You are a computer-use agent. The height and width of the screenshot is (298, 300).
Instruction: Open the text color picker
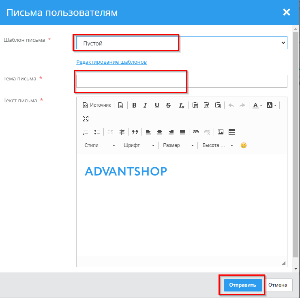[x=257, y=105]
